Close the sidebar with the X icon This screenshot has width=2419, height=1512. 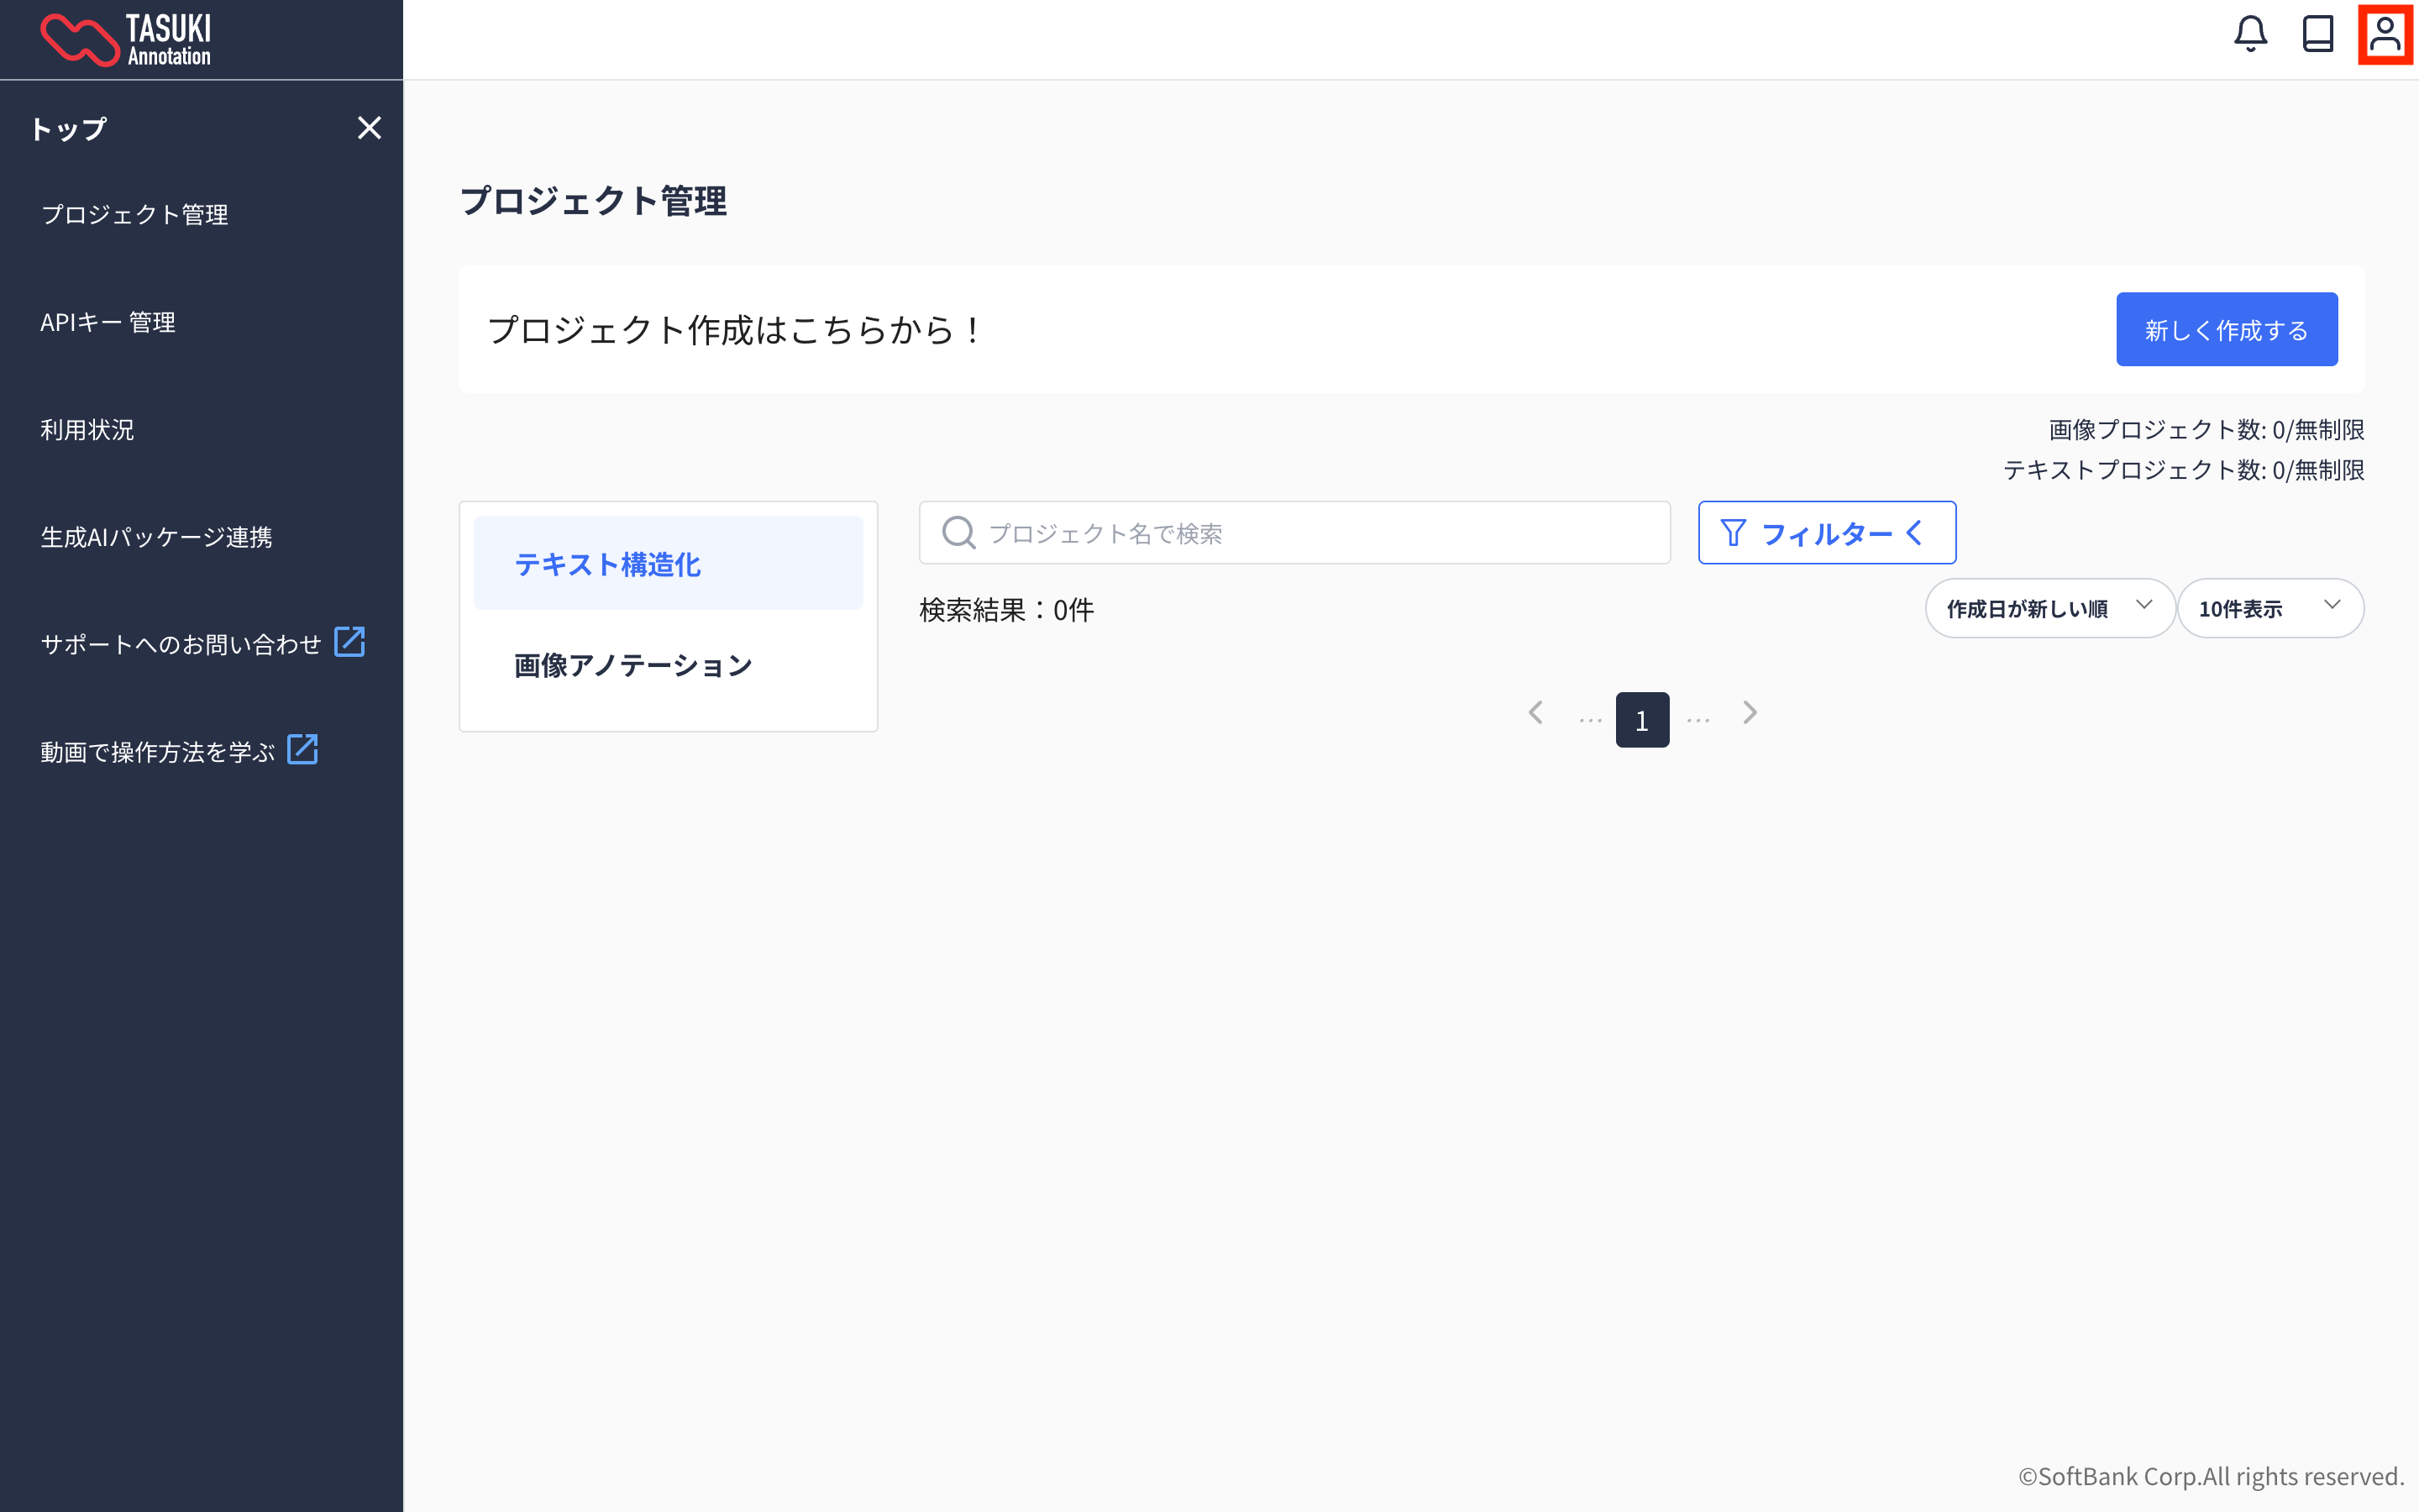(x=369, y=128)
